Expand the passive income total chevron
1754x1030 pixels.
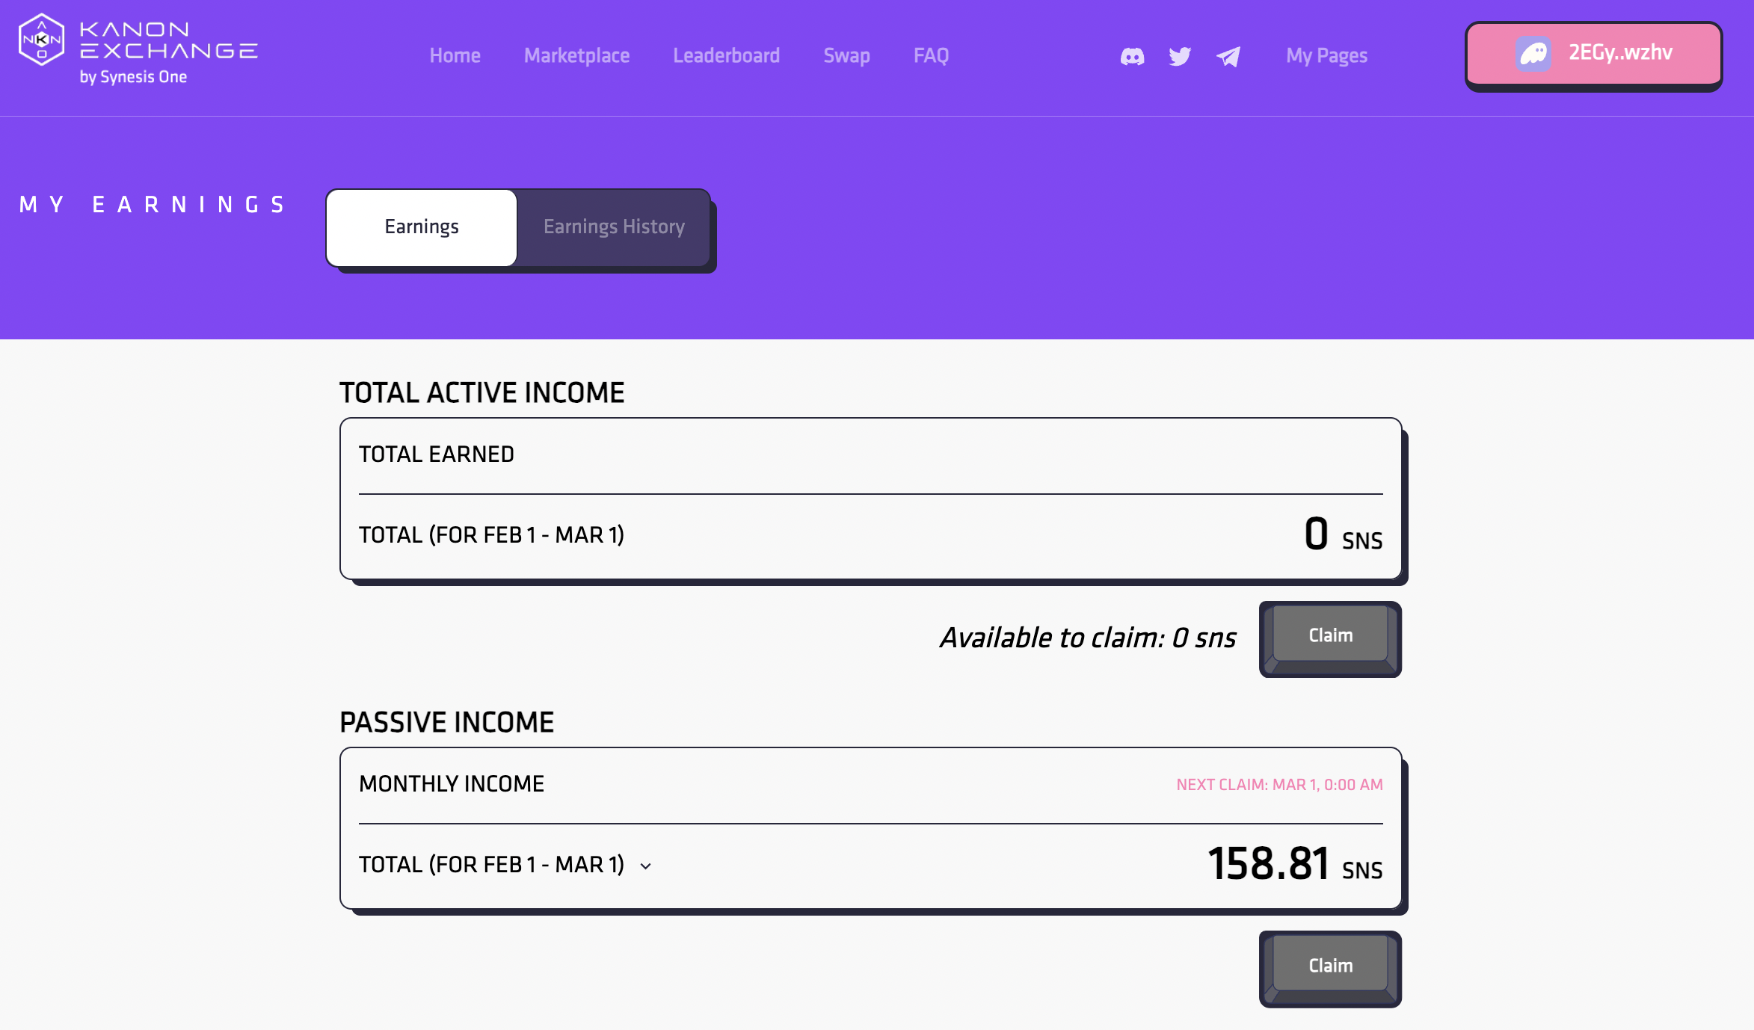[646, 866]
